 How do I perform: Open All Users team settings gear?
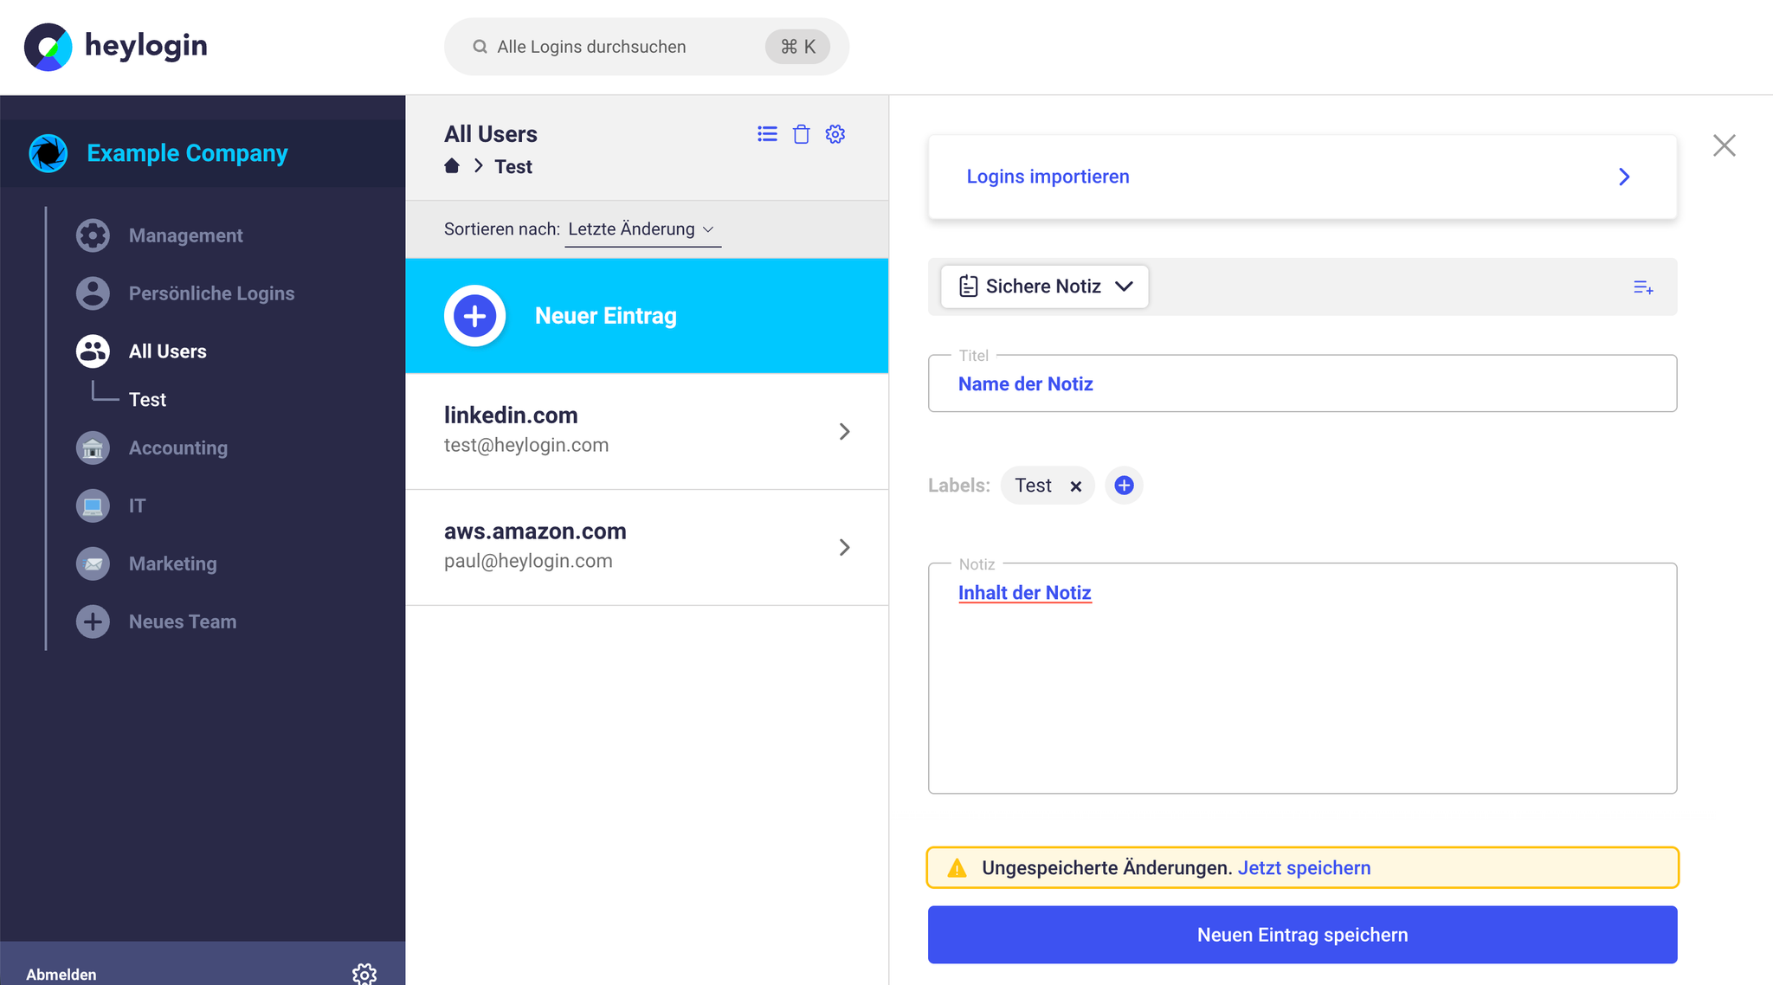[835, 134]
